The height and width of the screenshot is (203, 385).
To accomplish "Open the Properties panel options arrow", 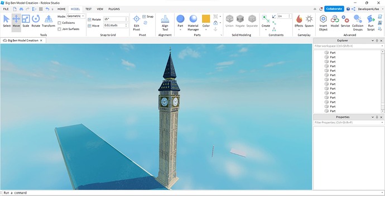I will click(373, 117).
